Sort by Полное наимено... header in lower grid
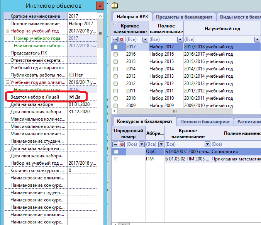Viewport: 261px width, 225px height. 236,133
